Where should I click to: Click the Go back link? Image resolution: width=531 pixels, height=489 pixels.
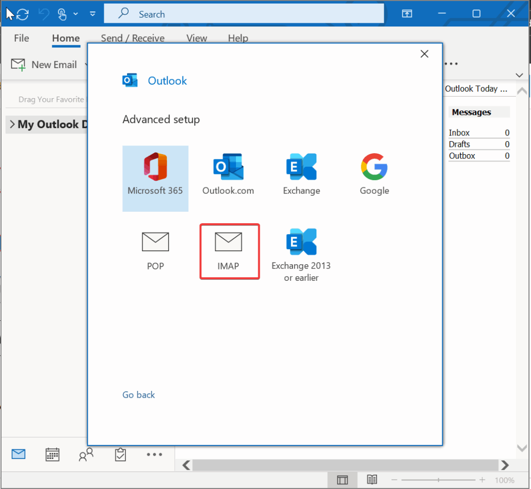point(138,395)
